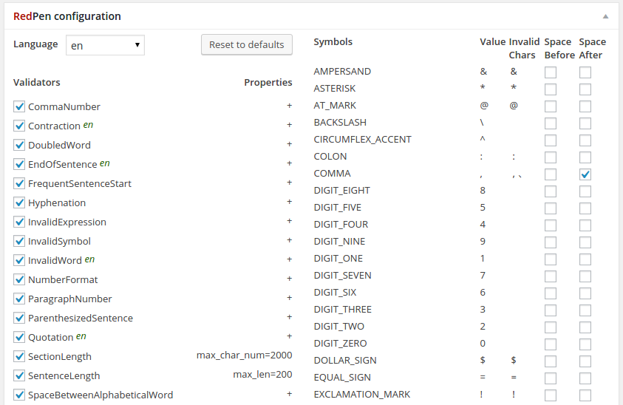Add properties for EndOfSentence validator
The image size is (623, 405).
tap(289, 163)
